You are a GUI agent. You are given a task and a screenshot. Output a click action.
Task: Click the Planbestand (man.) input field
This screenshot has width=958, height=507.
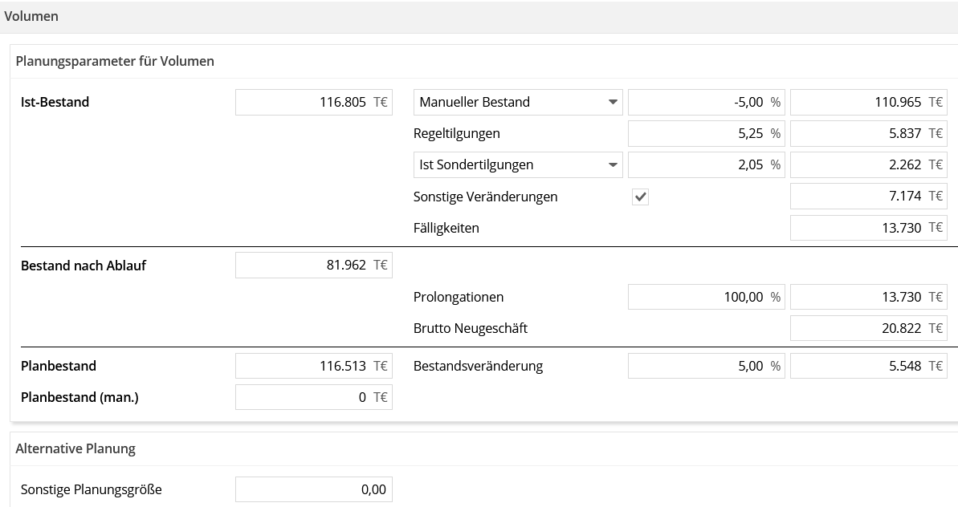[314, 397]
